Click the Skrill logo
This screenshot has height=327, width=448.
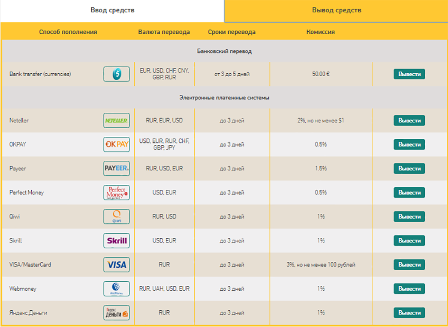click(x=117, y=240)
